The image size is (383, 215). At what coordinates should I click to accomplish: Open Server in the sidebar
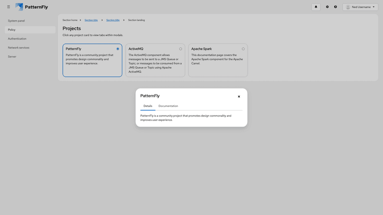pos(12,56)
